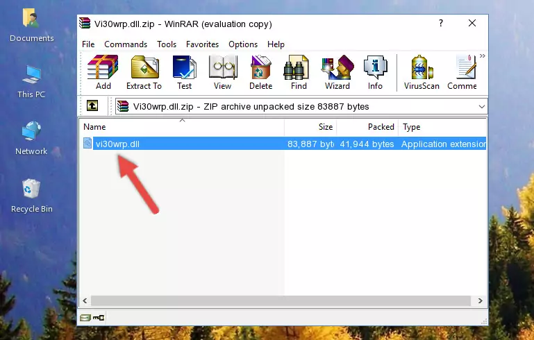Open the Tools menu

pos(167,44)
